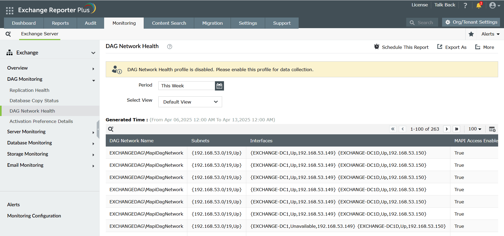504x236 pixels.
Task: Click the table search filter icon
Action: pyautogui.click(x=111, y=129)
